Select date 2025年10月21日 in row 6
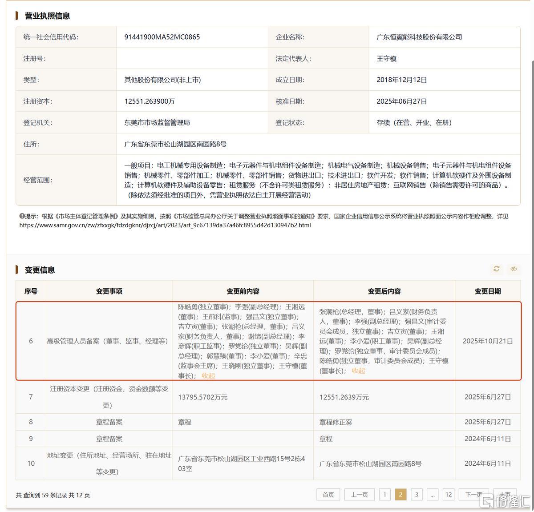The width and height of the screenshot is (534, 512). pyautogui.click(x=488, y=341)
